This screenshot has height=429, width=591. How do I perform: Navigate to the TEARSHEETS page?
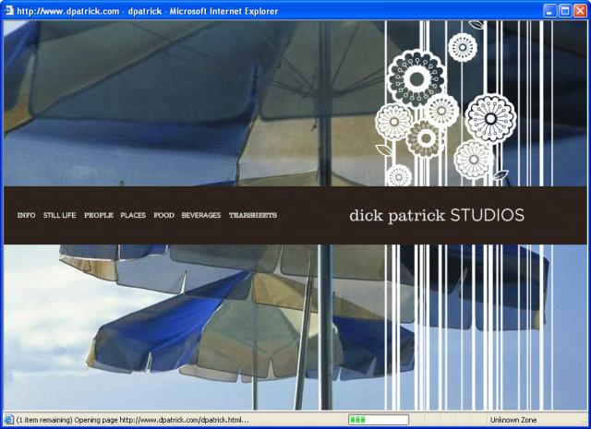pos(253,216)
